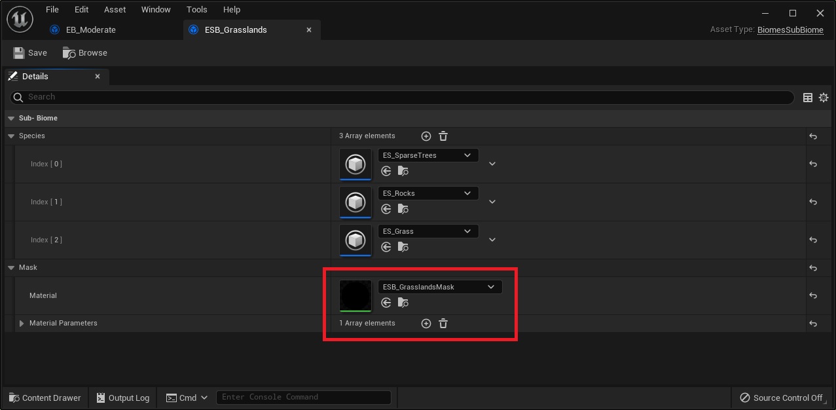Use selected asset for ES_SparseTrees slot

(x=386, y=172)
